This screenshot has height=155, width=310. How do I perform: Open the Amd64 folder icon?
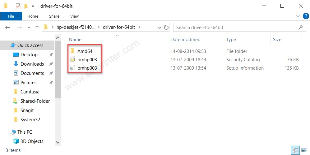(x=72, y=51)
